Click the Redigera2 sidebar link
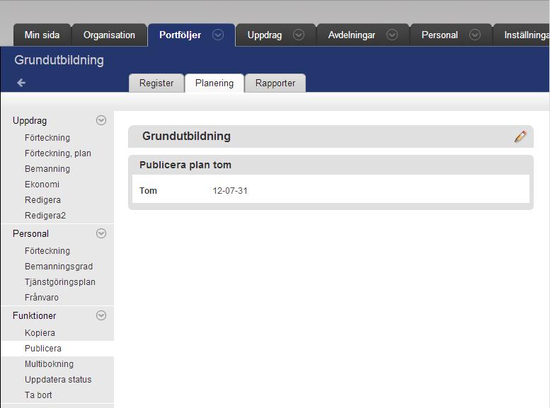The height and width of the screenshot is (408, 550). point(45,215)
